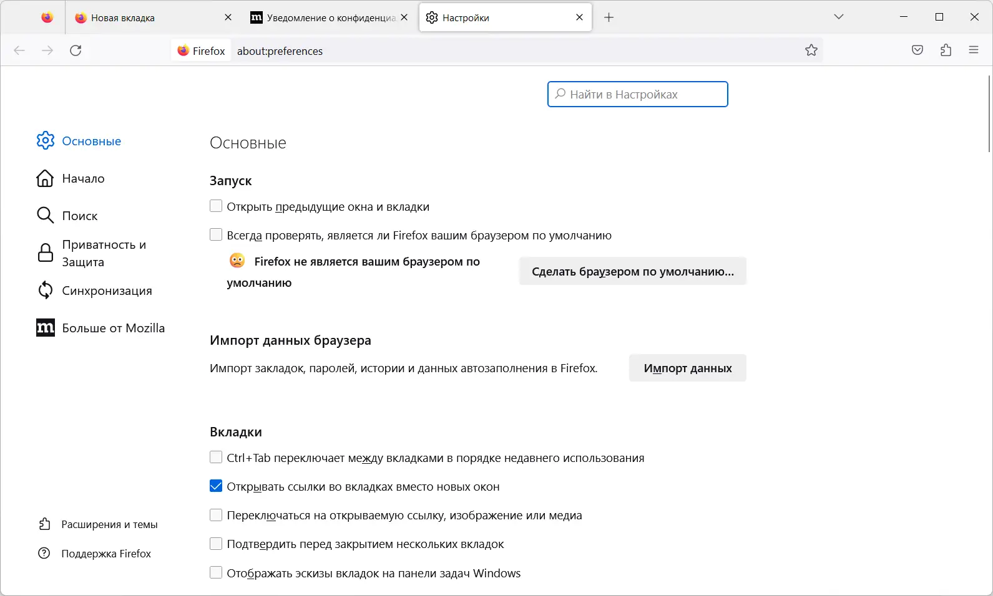Open a new tab with plus icon

click(x=609, y=17)
